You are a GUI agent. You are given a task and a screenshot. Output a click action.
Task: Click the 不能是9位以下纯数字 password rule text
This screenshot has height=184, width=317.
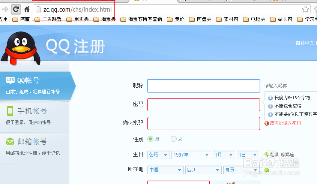296,114
